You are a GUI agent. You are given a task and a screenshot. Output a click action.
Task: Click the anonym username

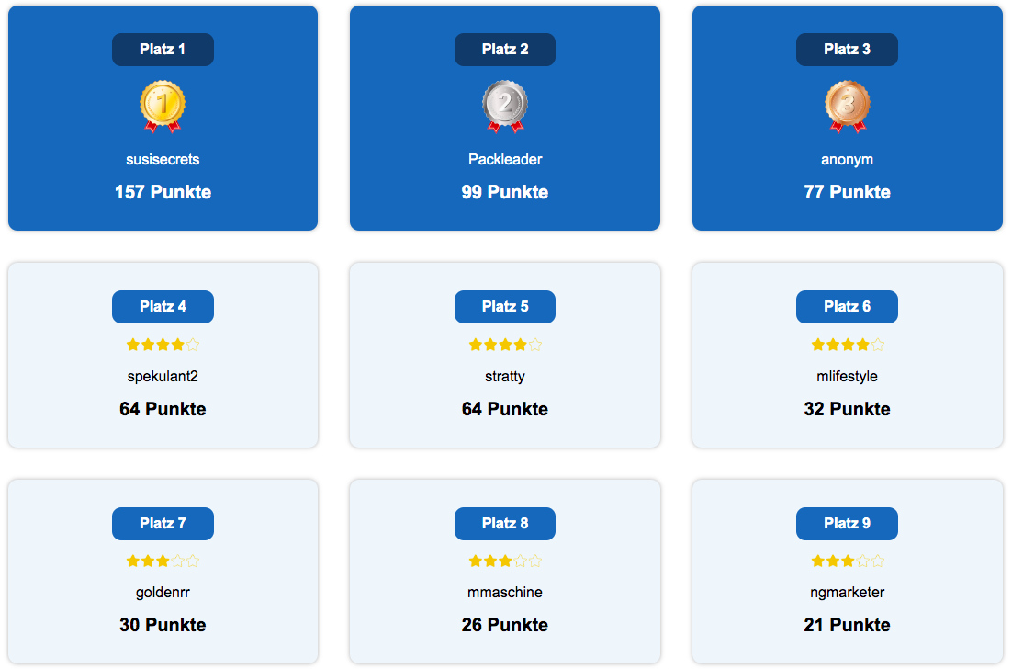coord(847,160)
